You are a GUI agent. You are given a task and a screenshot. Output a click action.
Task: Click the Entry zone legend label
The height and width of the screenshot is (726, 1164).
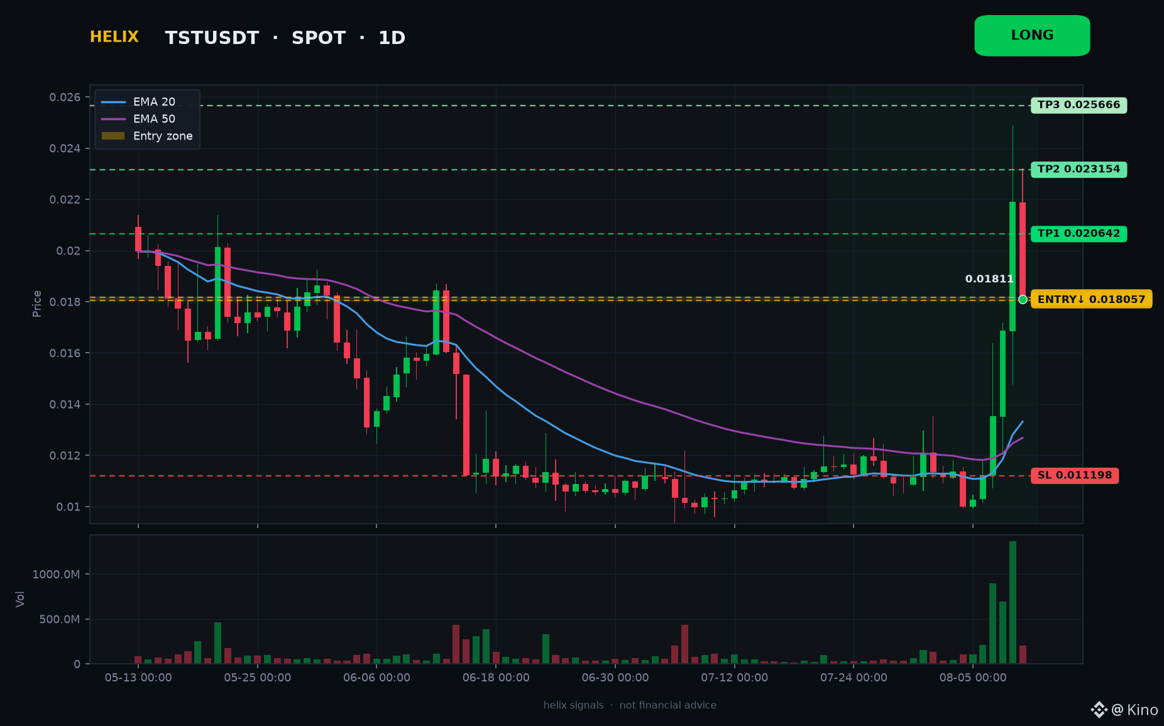[163, 136]
